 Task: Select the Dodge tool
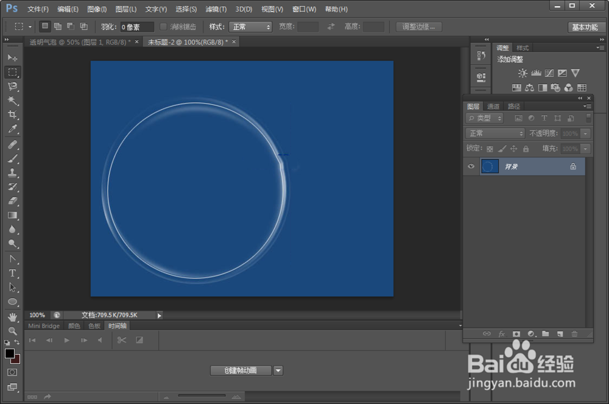(12, 244)
